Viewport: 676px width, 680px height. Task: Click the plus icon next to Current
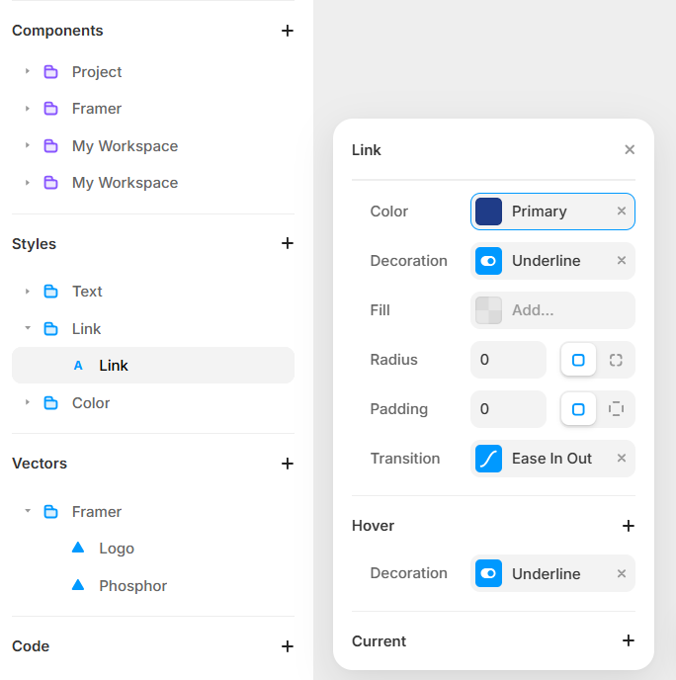click(628, 640)
